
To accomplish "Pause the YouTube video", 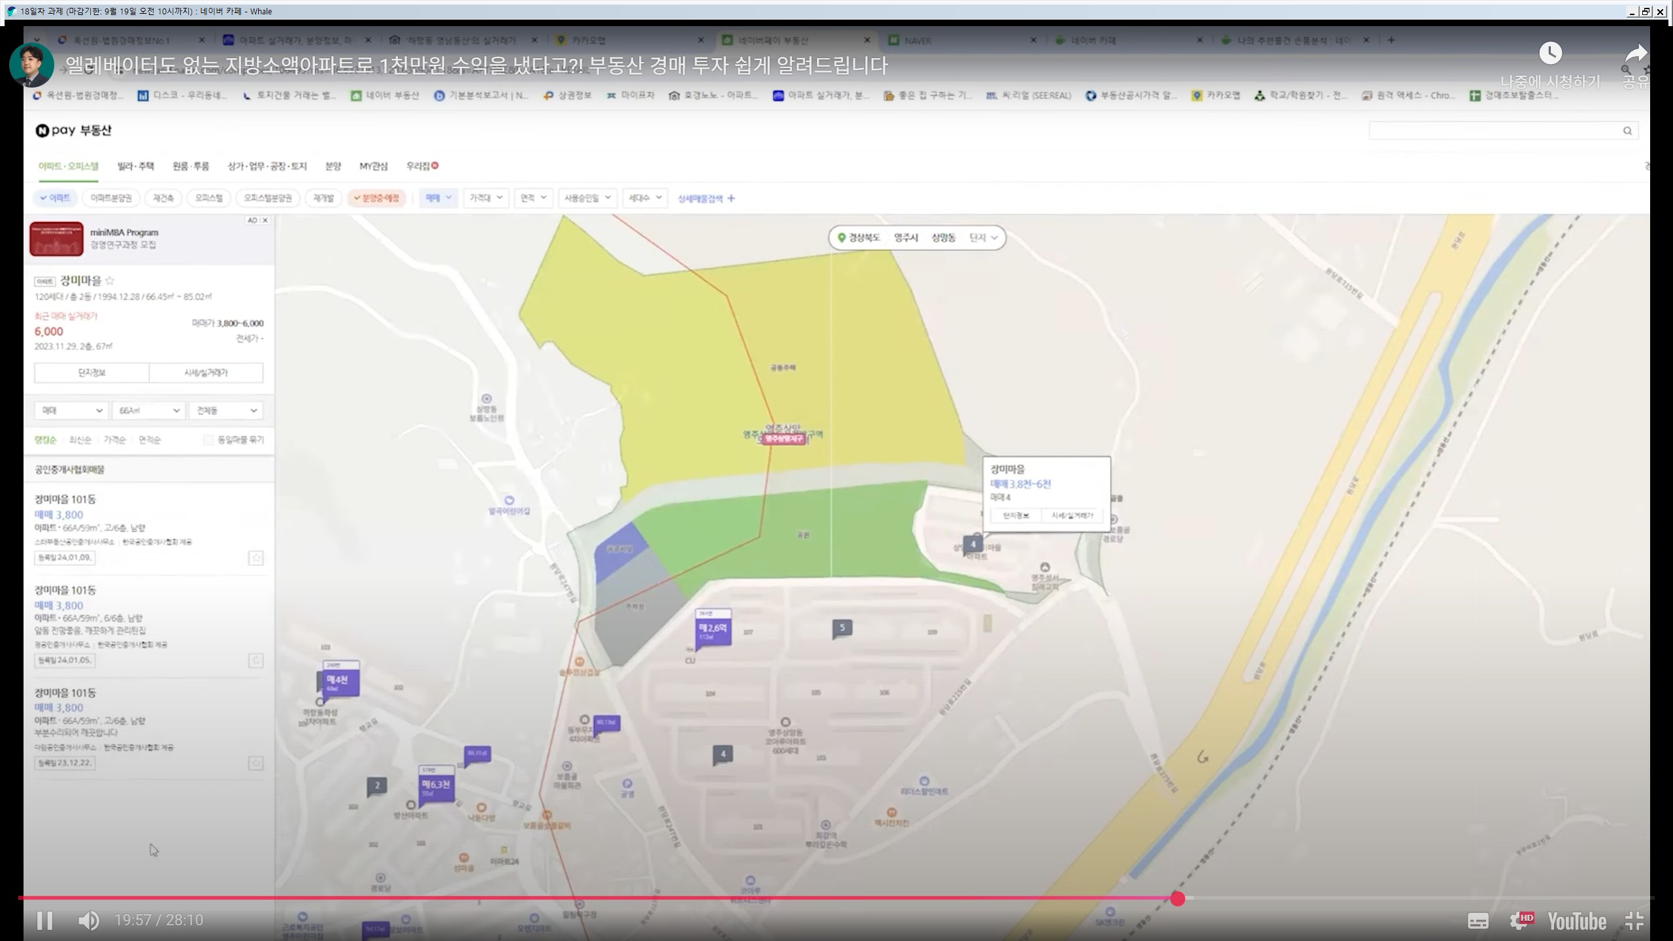I will (44, 920).
